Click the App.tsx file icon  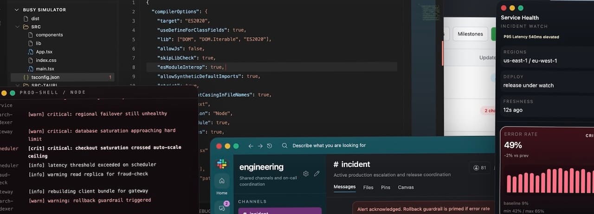31,52
